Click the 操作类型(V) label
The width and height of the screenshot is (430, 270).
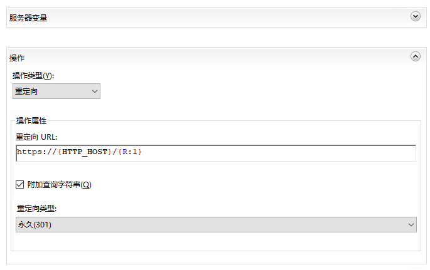point(33,75)
